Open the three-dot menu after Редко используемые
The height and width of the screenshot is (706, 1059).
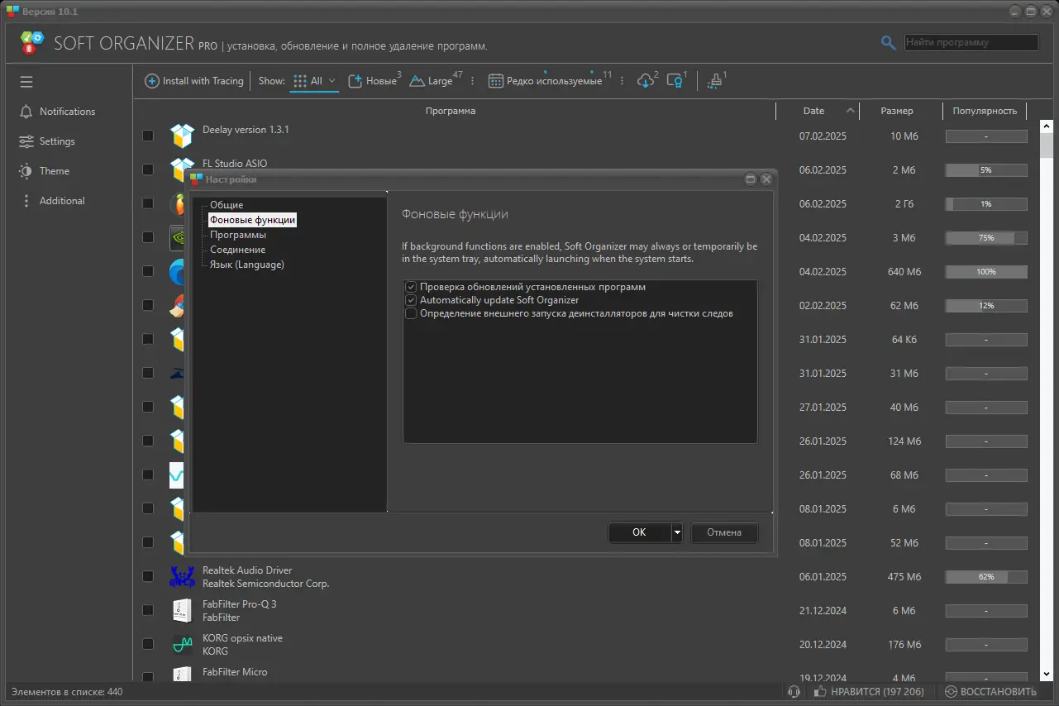pos(623,81)
